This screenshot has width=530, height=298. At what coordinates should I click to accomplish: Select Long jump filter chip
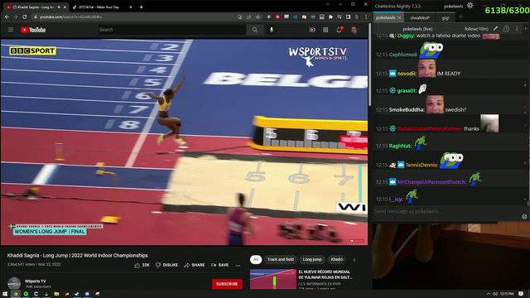pos(312,259)
